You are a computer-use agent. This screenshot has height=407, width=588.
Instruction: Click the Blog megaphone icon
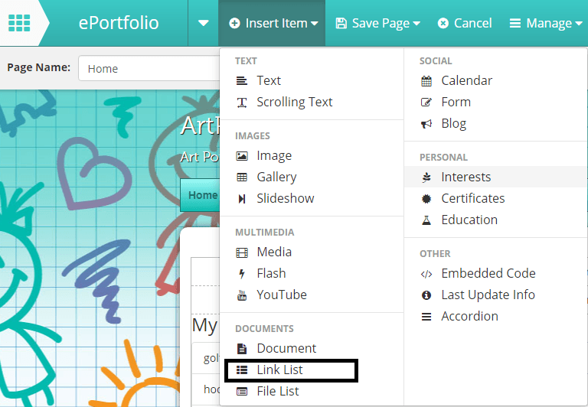(x=426, y=124)
